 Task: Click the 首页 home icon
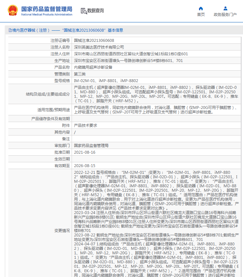201,9
